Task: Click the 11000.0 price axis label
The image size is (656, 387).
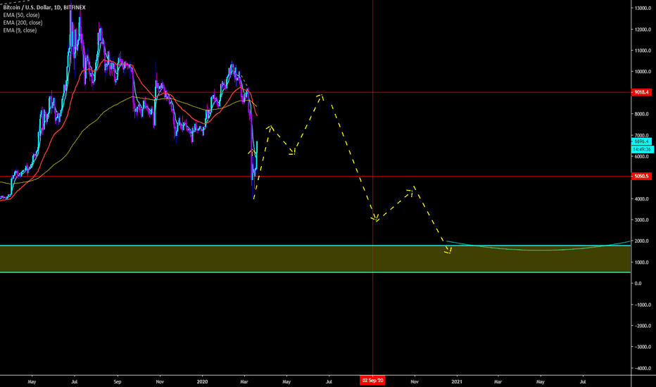Action: 643,50
